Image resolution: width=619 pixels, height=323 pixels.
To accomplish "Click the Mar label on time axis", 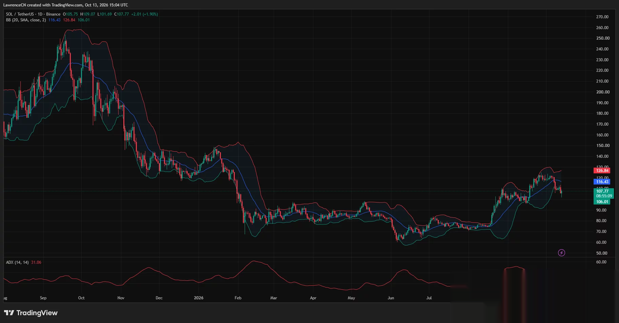I will 273,298.
